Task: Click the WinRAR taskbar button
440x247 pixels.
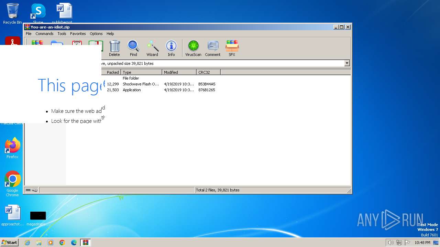Action: (x=86, y=243)
